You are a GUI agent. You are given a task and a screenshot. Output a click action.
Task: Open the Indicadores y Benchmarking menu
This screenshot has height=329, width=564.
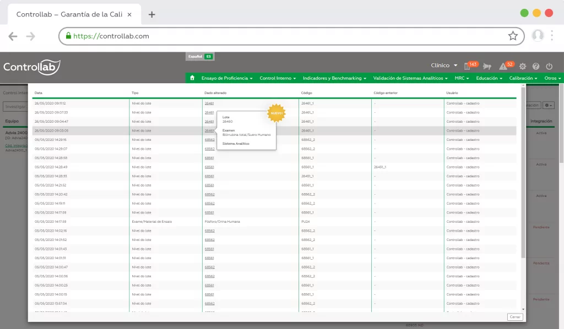point(334,78)
